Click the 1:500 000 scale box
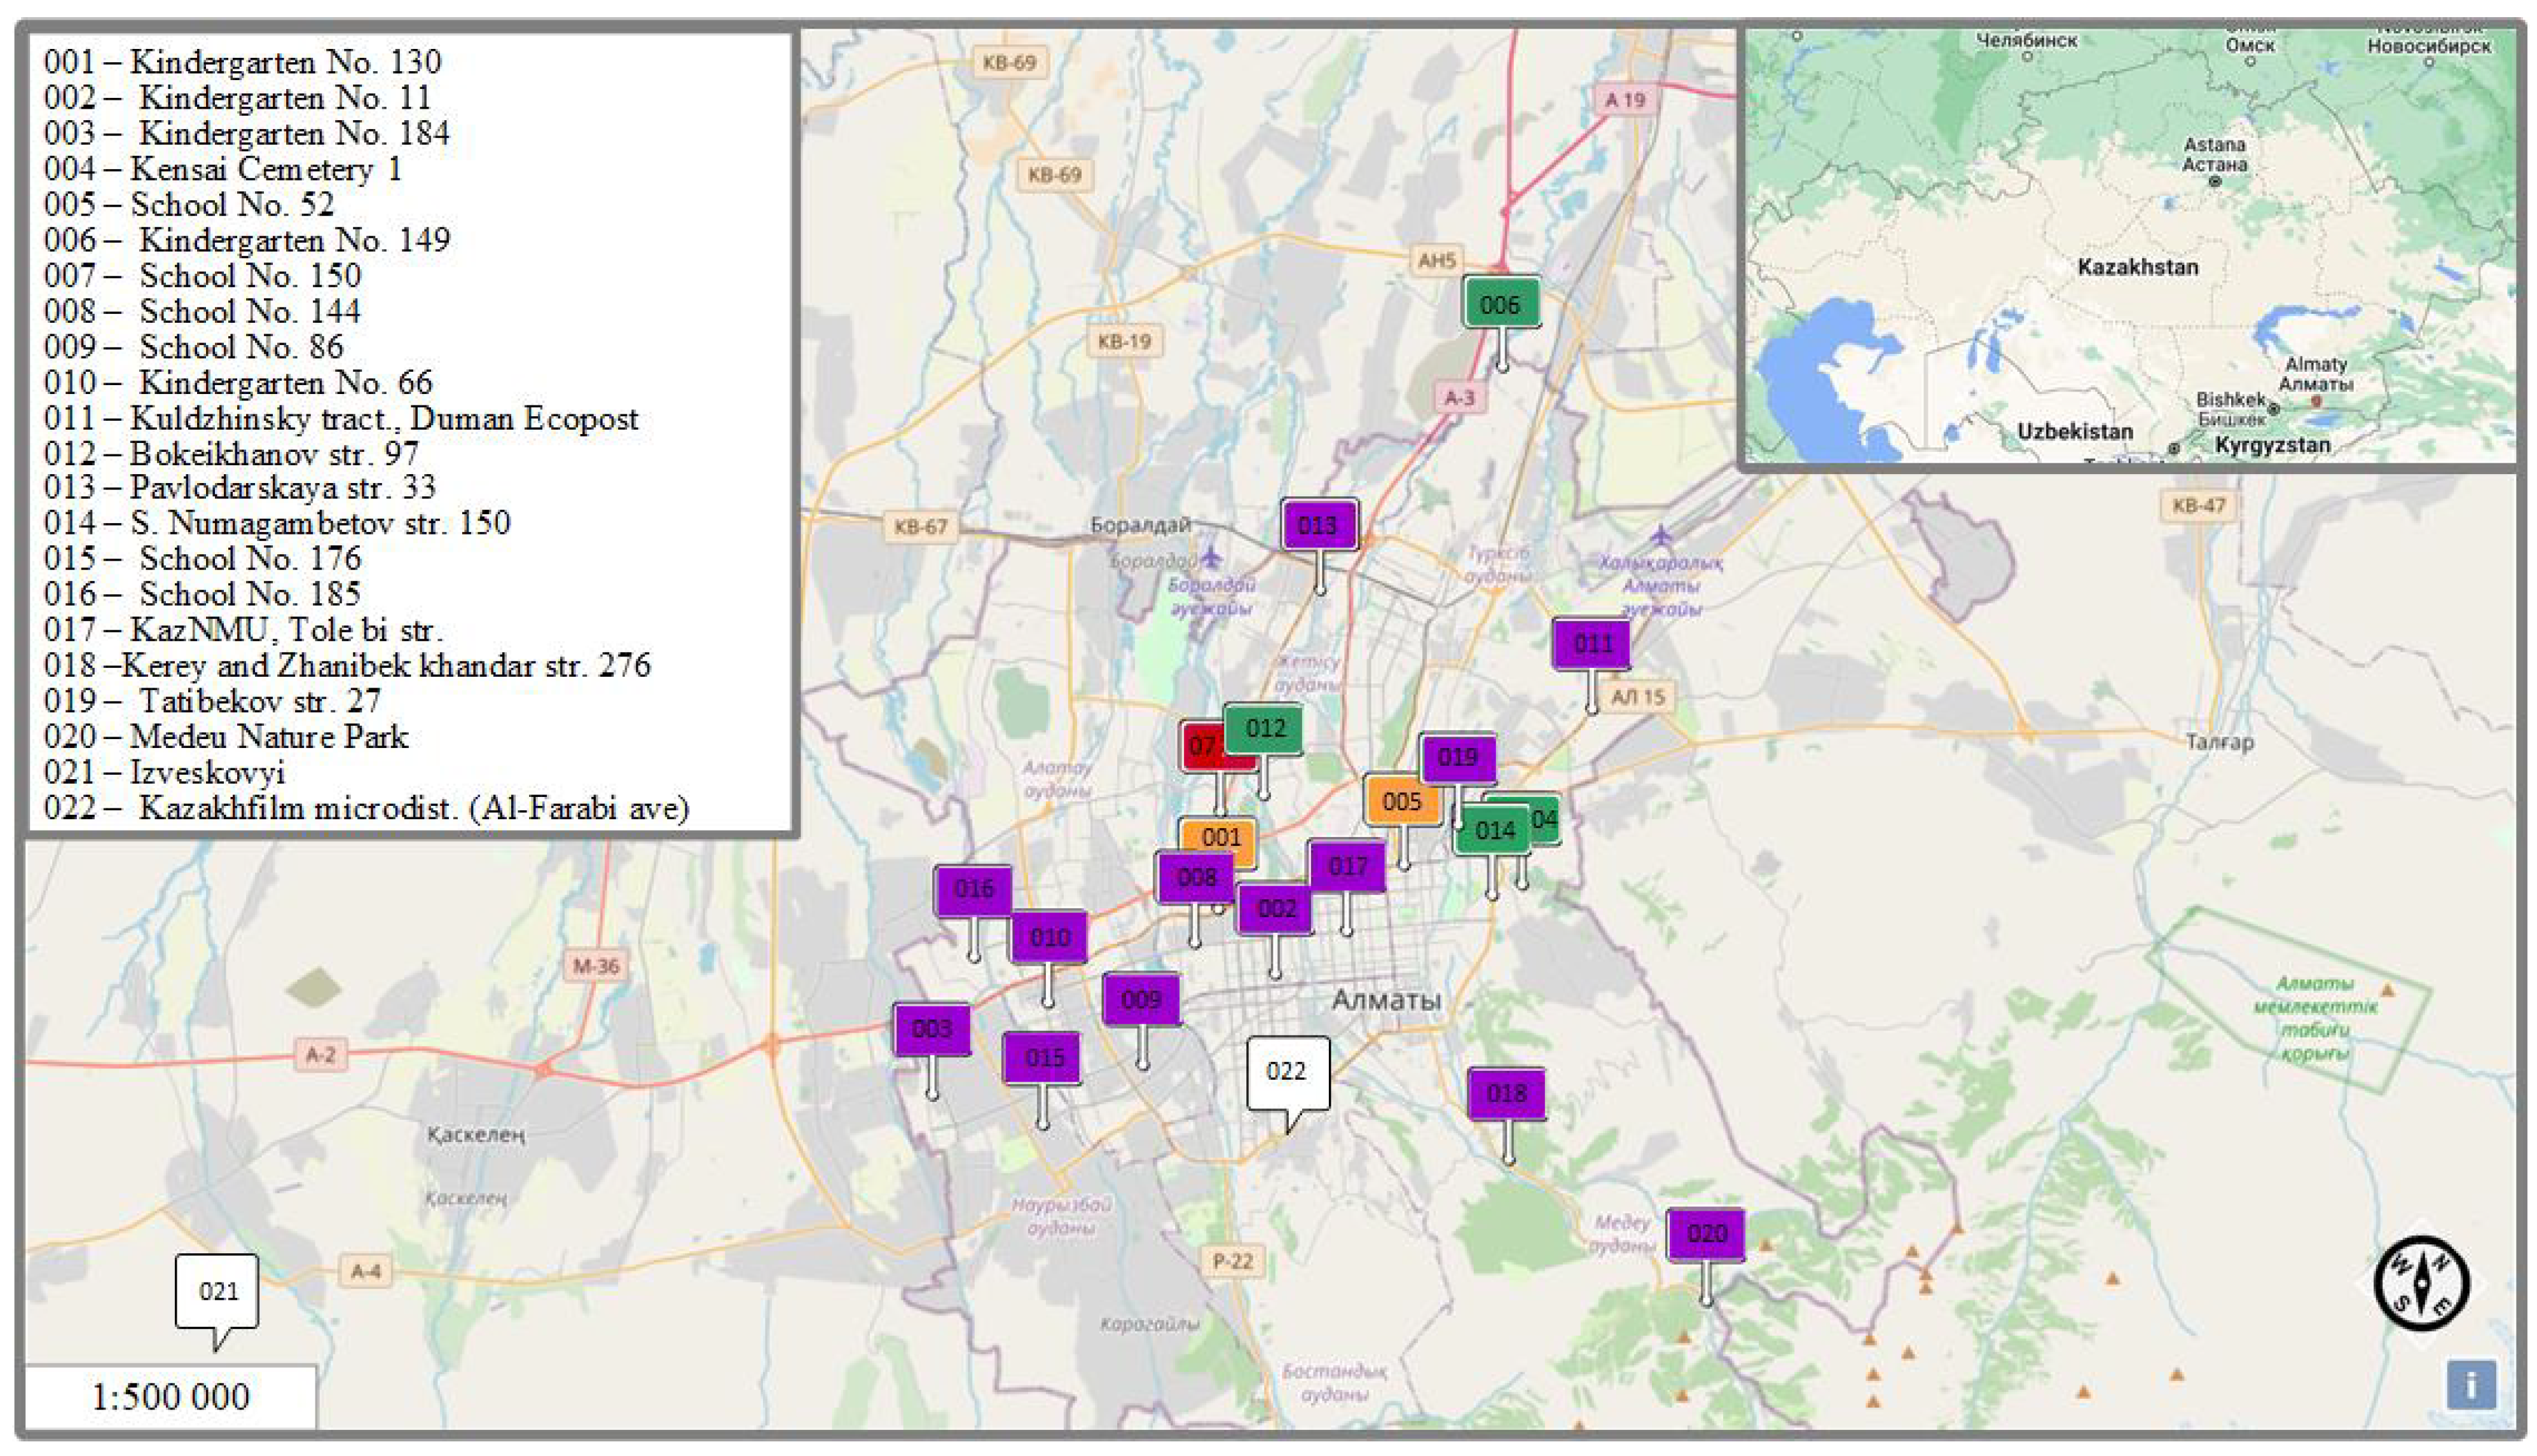 coord(170,1396)
